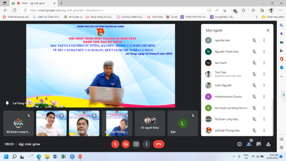This screenshot has width=286, height=161.
Task: Open the browser favourites icon
Action: click(253, 10)
